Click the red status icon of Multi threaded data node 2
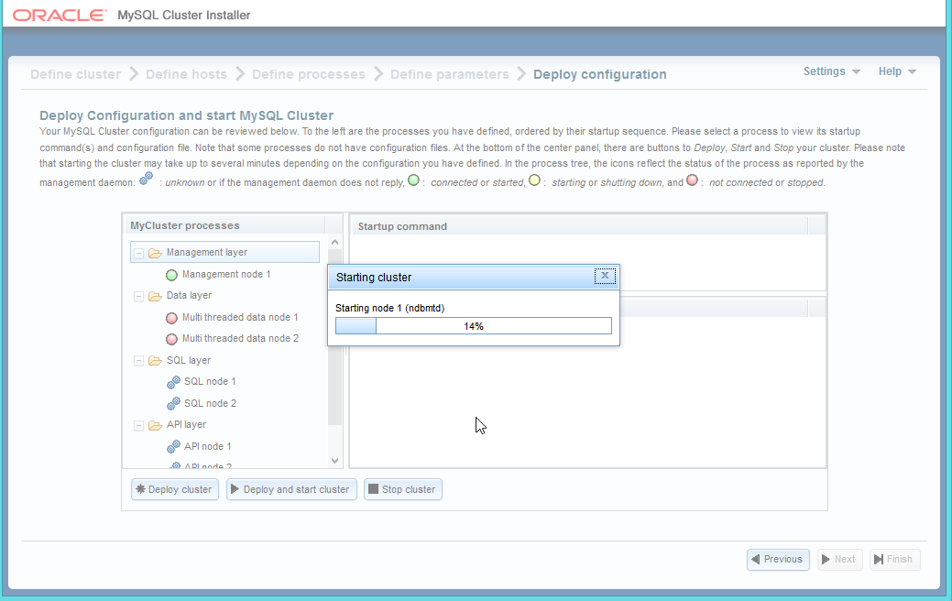This screenshot has width=952, height=601. (x=172, y=339)
